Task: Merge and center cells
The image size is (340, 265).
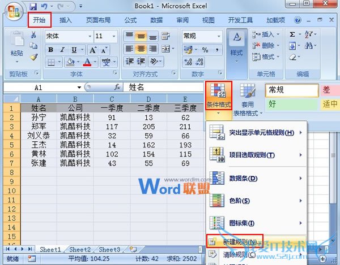Action: [166, 49]
